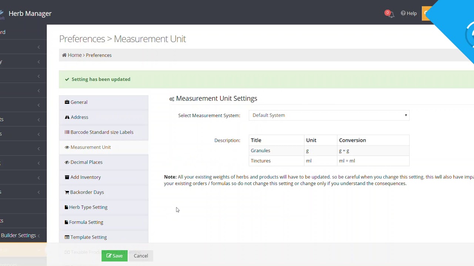Viewport: 474px width, 266px height.
Task: Click the Address road icon
Action: click(x=67, y=117)
